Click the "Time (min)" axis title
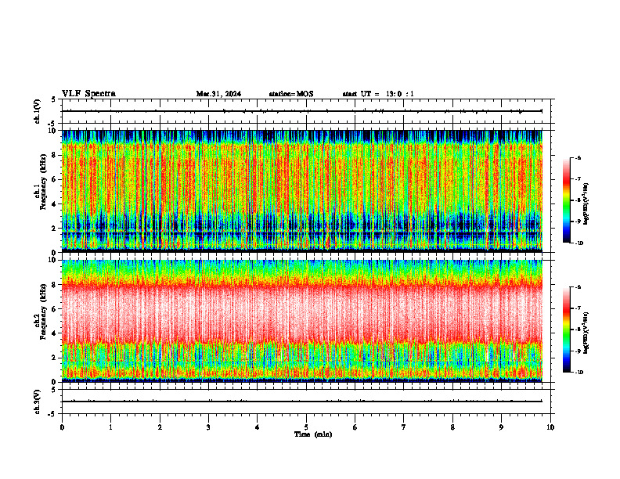620x479 pixels. [x=313, y=434]
